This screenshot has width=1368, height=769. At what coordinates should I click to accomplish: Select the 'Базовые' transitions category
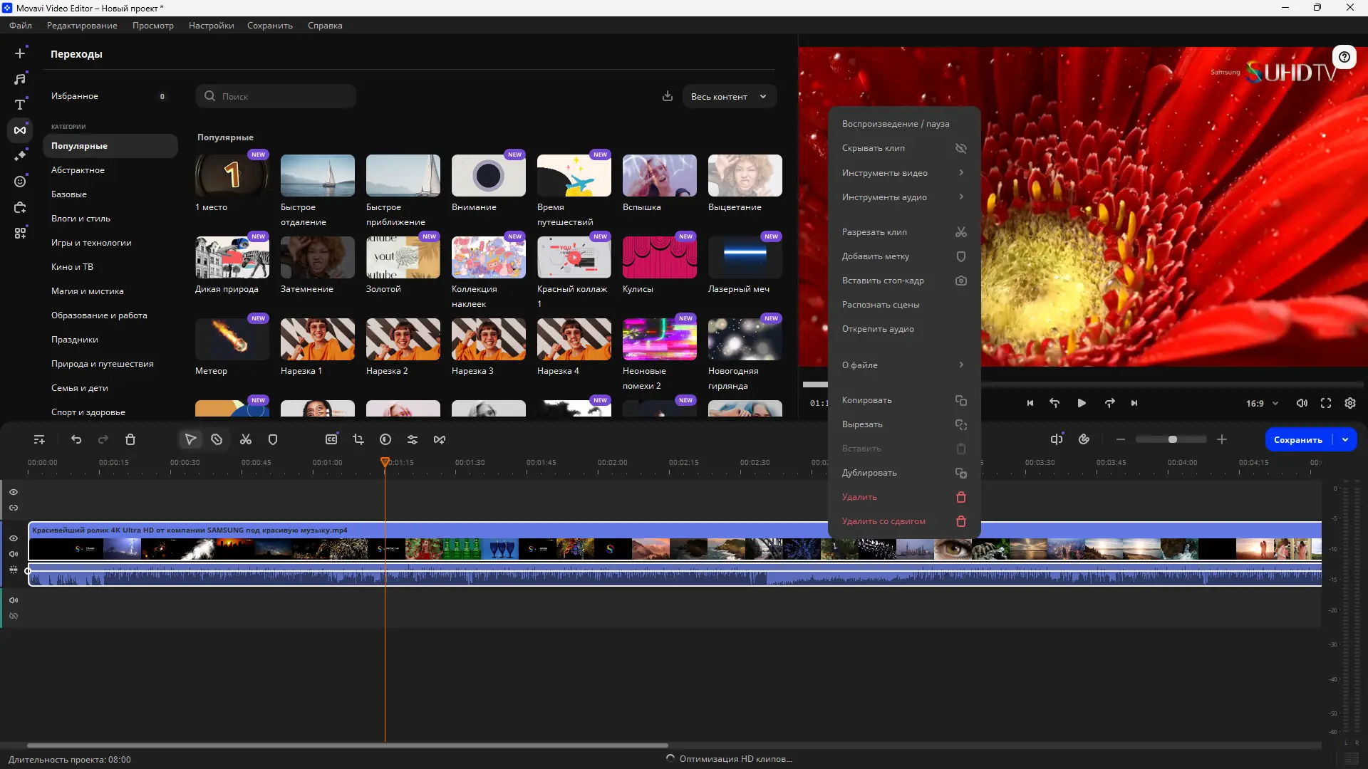click(69, 194)
